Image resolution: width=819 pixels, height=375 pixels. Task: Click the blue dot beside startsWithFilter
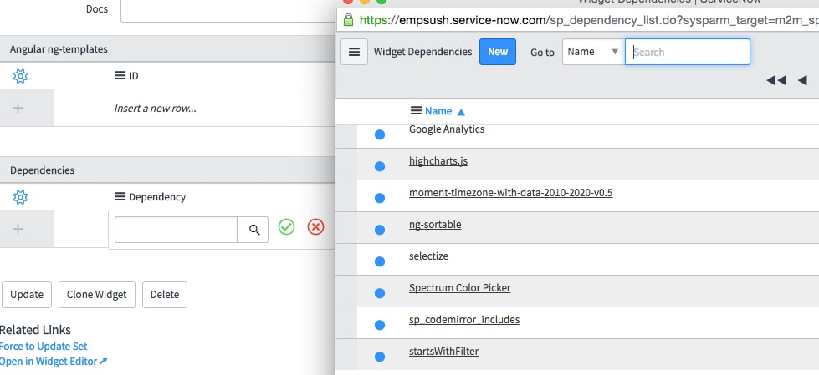380,357
